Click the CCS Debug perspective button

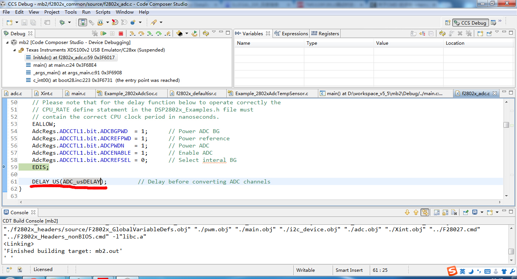coord(470,23)
